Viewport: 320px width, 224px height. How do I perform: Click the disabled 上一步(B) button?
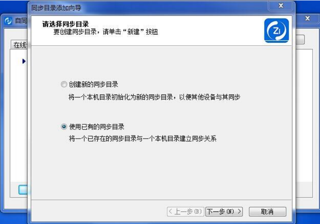[x=185, y=211]
